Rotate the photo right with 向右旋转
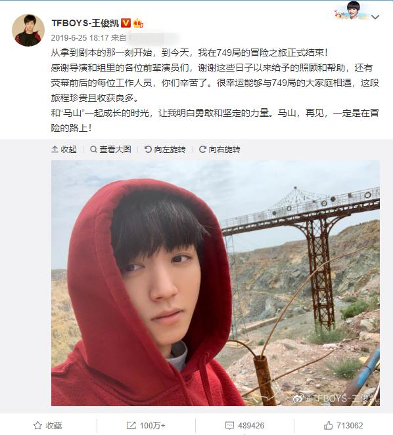 click(x=220, y=149)
